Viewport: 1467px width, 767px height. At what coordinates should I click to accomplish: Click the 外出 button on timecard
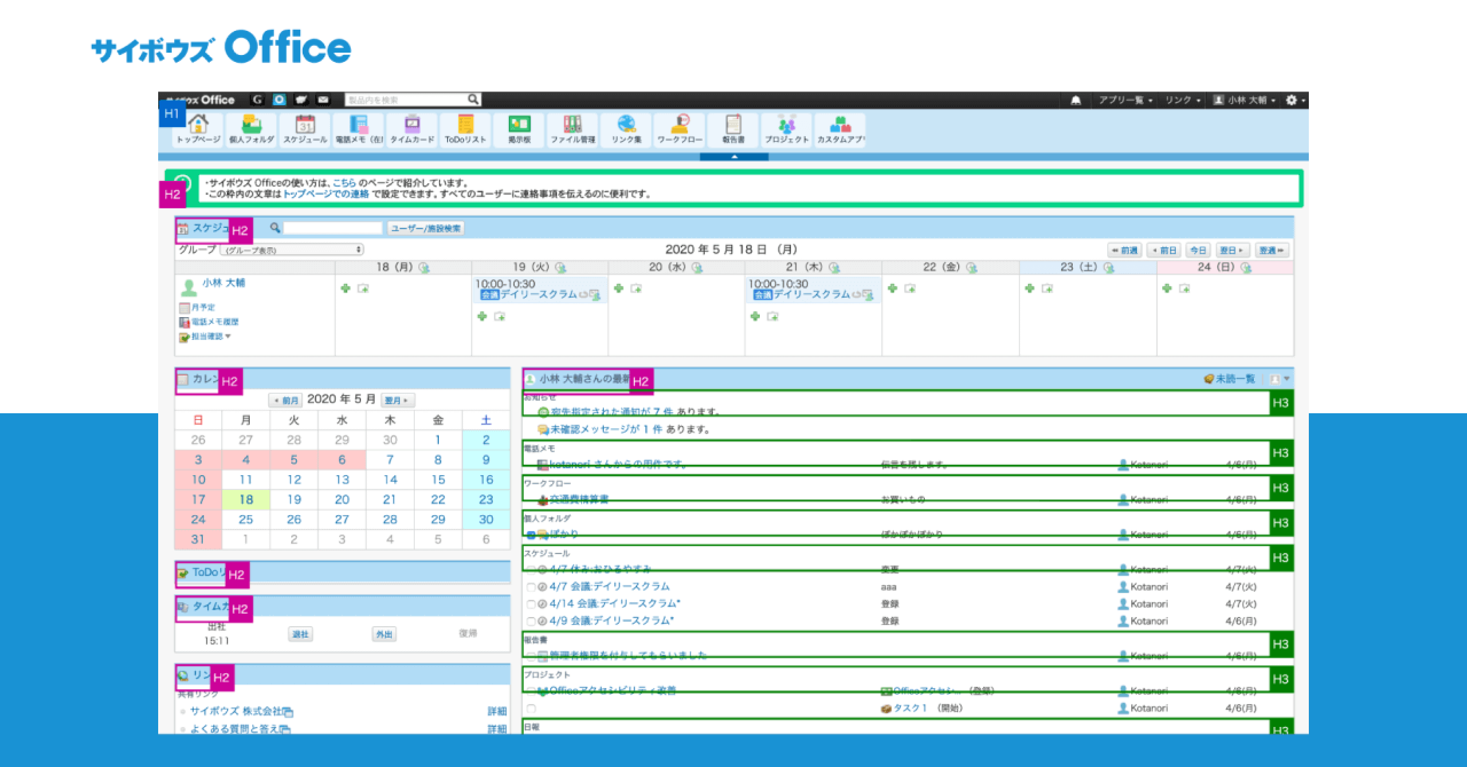[x=384, y=634]
